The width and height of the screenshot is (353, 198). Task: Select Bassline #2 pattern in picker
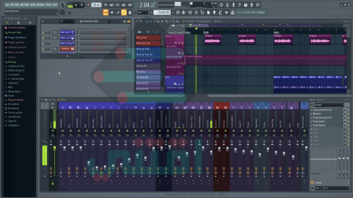tap(148, 43)
